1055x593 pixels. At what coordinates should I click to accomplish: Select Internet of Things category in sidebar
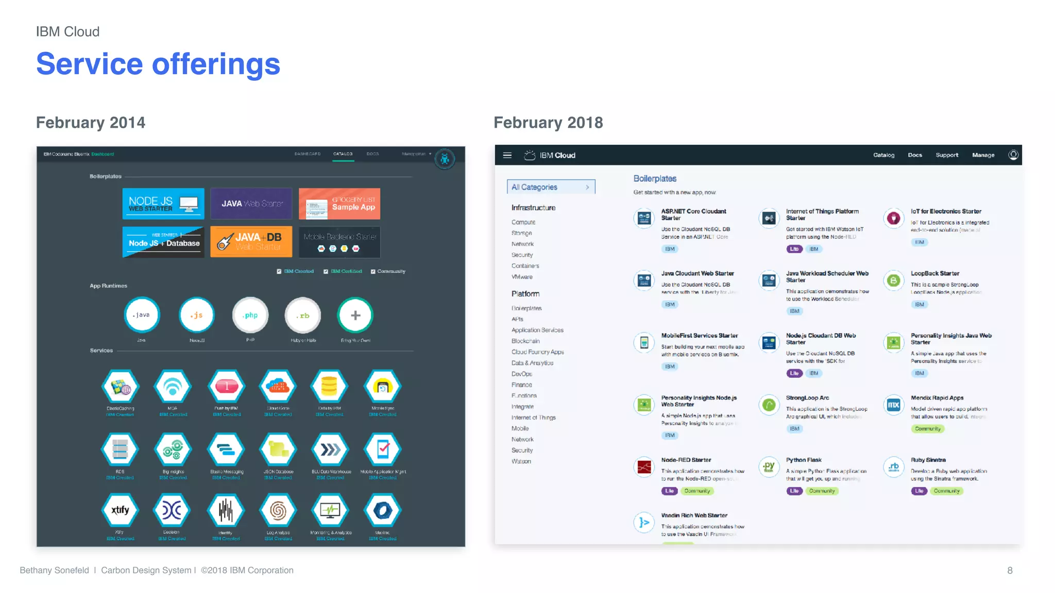533,417
